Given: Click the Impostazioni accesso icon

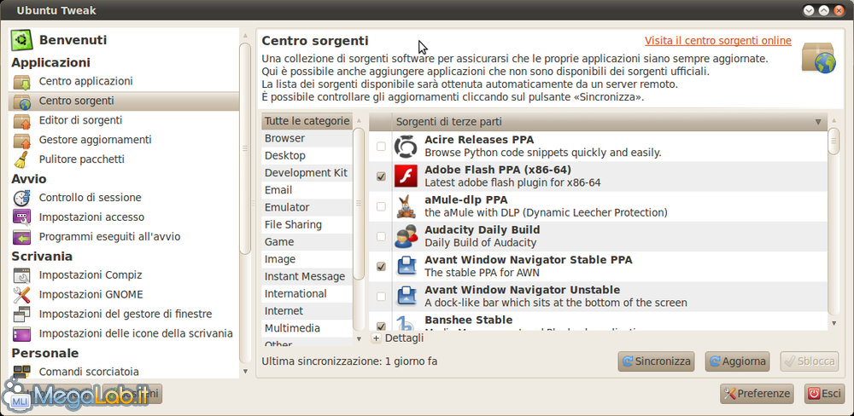Looking at the screenshot, I should tap(22, 217).
